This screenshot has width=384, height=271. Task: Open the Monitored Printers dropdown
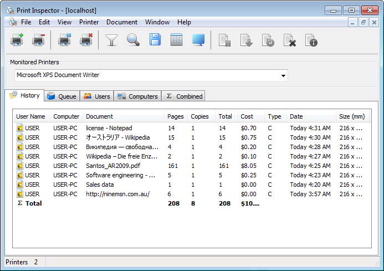(283, 75)
